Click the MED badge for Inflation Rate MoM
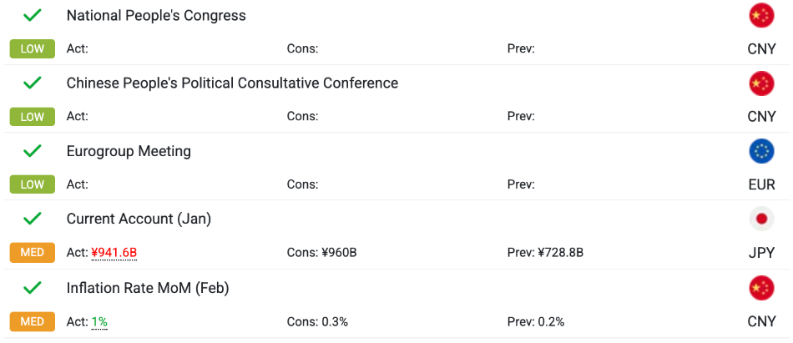The width and height of the screenshot is (793, 343). point(33,321)
